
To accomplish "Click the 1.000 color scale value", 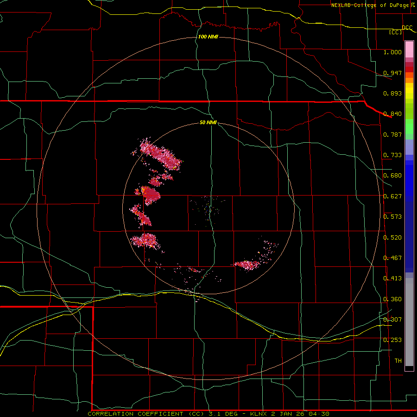I will 392,52.
